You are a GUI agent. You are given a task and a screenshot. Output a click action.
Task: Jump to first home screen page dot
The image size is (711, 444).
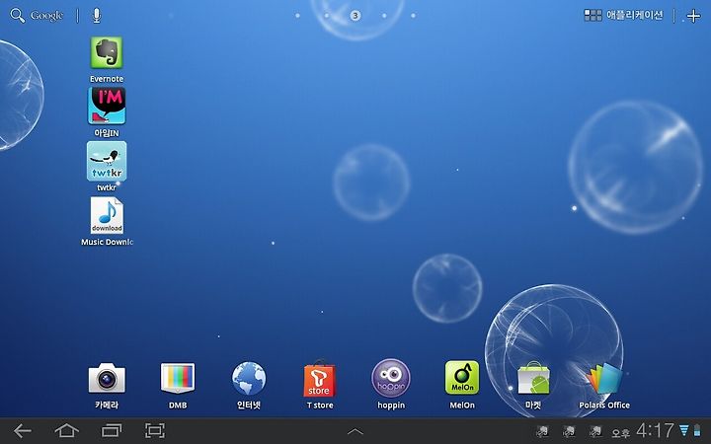(297, 16)
